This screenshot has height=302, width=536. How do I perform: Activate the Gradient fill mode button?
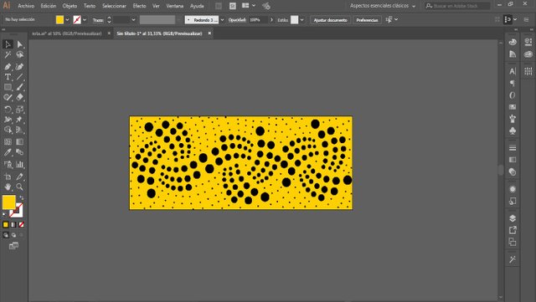coord(13,224)
